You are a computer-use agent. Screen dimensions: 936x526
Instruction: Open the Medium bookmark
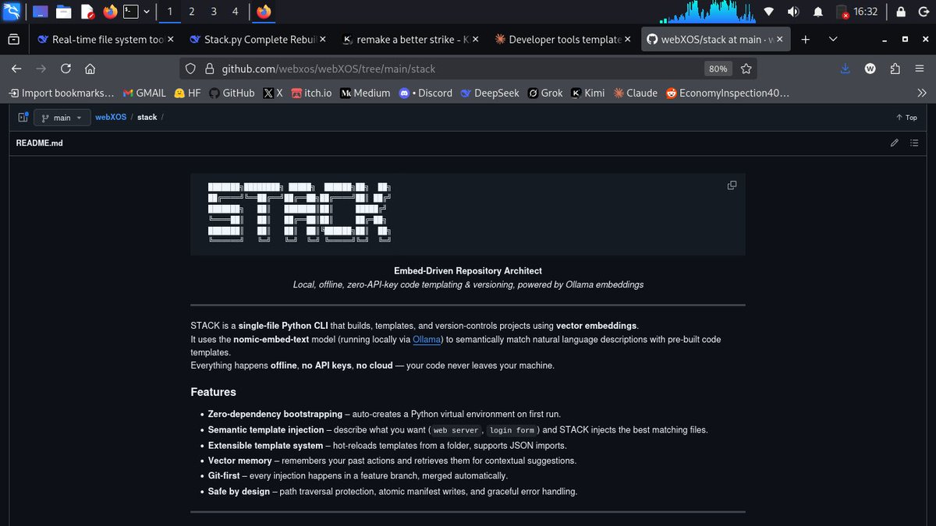point(365,93)
